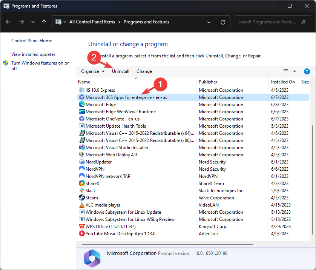Open the Control Panel Home link

click(x=32, y=40)
